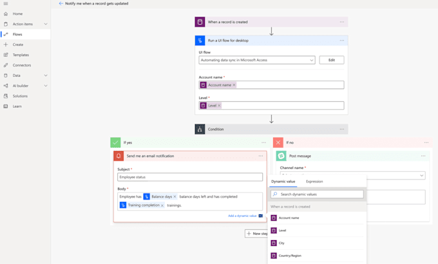Click the Create plus icon
Viewport: 438px width, 264px height.
6,45
